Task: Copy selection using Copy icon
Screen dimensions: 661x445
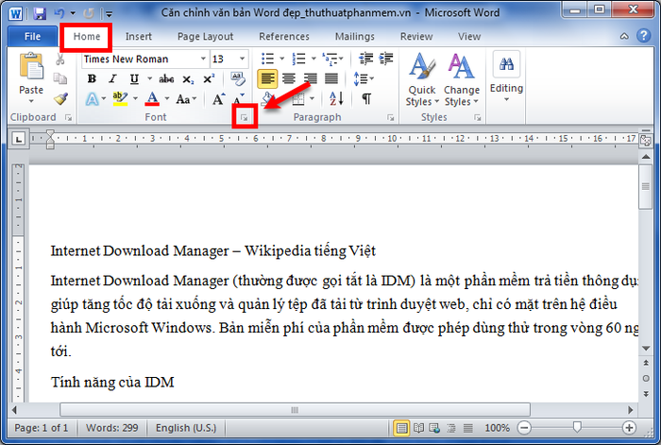Action: 60,78
